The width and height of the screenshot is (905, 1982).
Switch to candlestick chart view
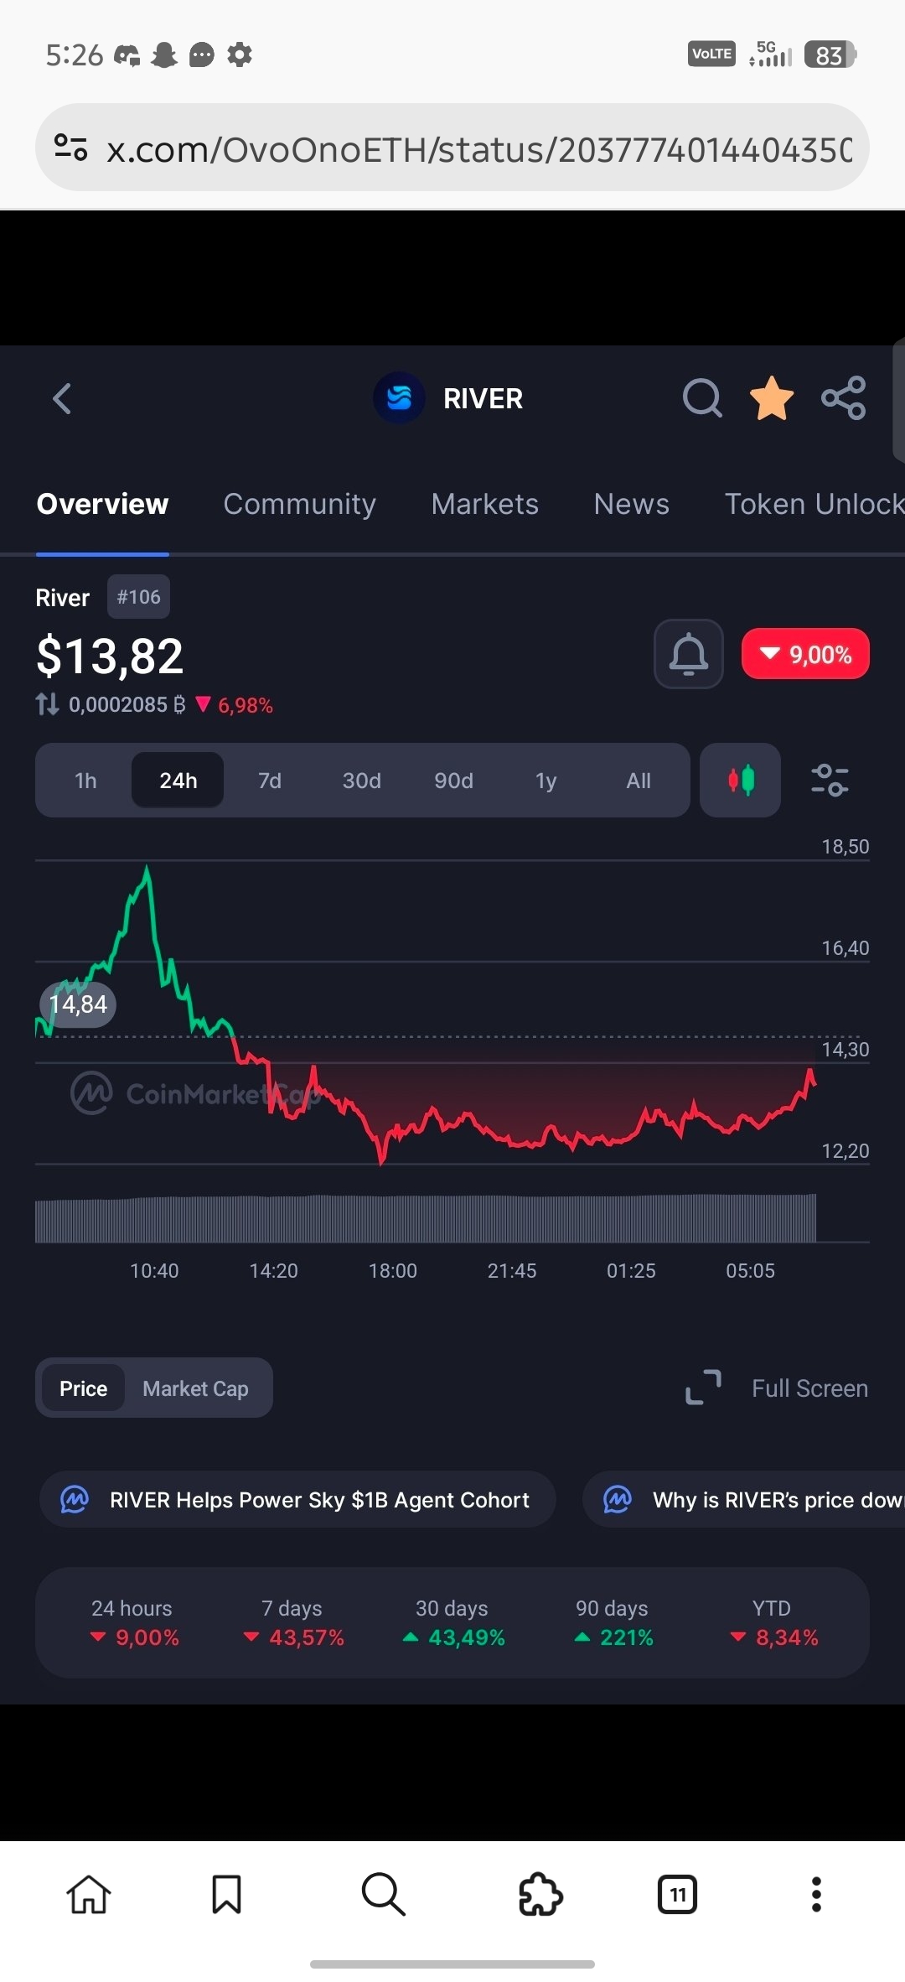point(740,781)
